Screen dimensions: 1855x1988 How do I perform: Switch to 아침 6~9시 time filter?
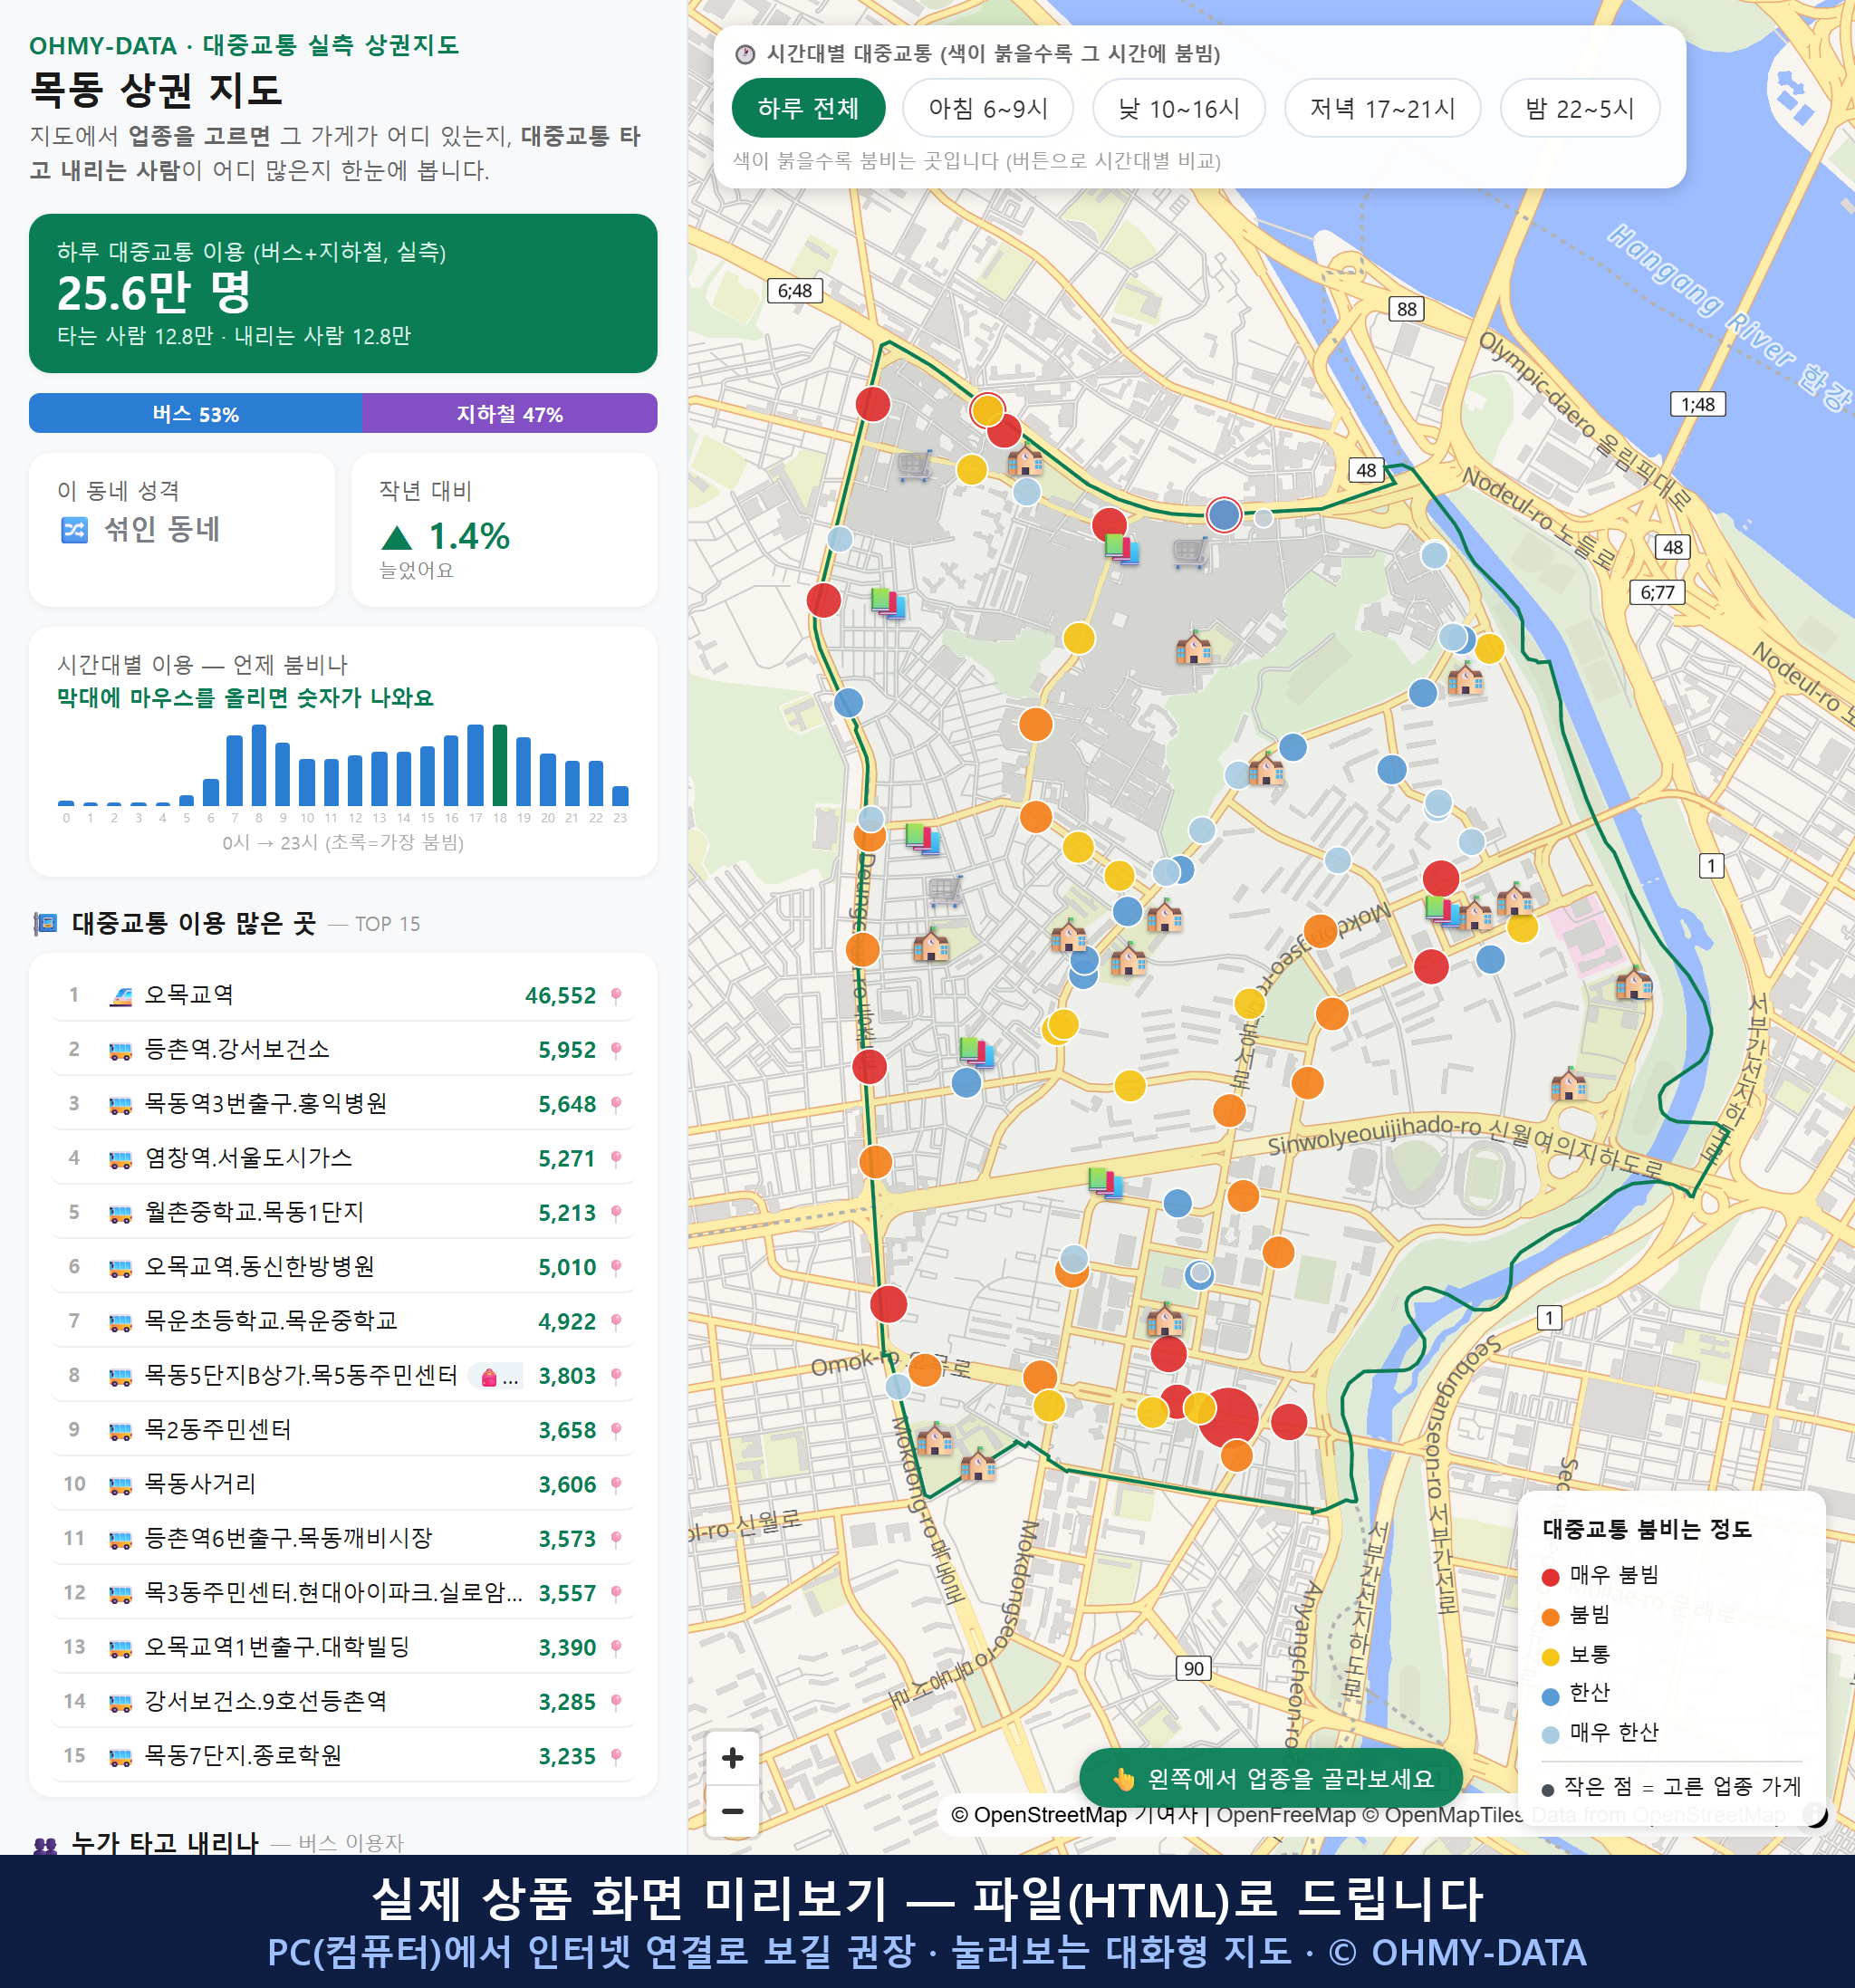click(x=988, y=108)
